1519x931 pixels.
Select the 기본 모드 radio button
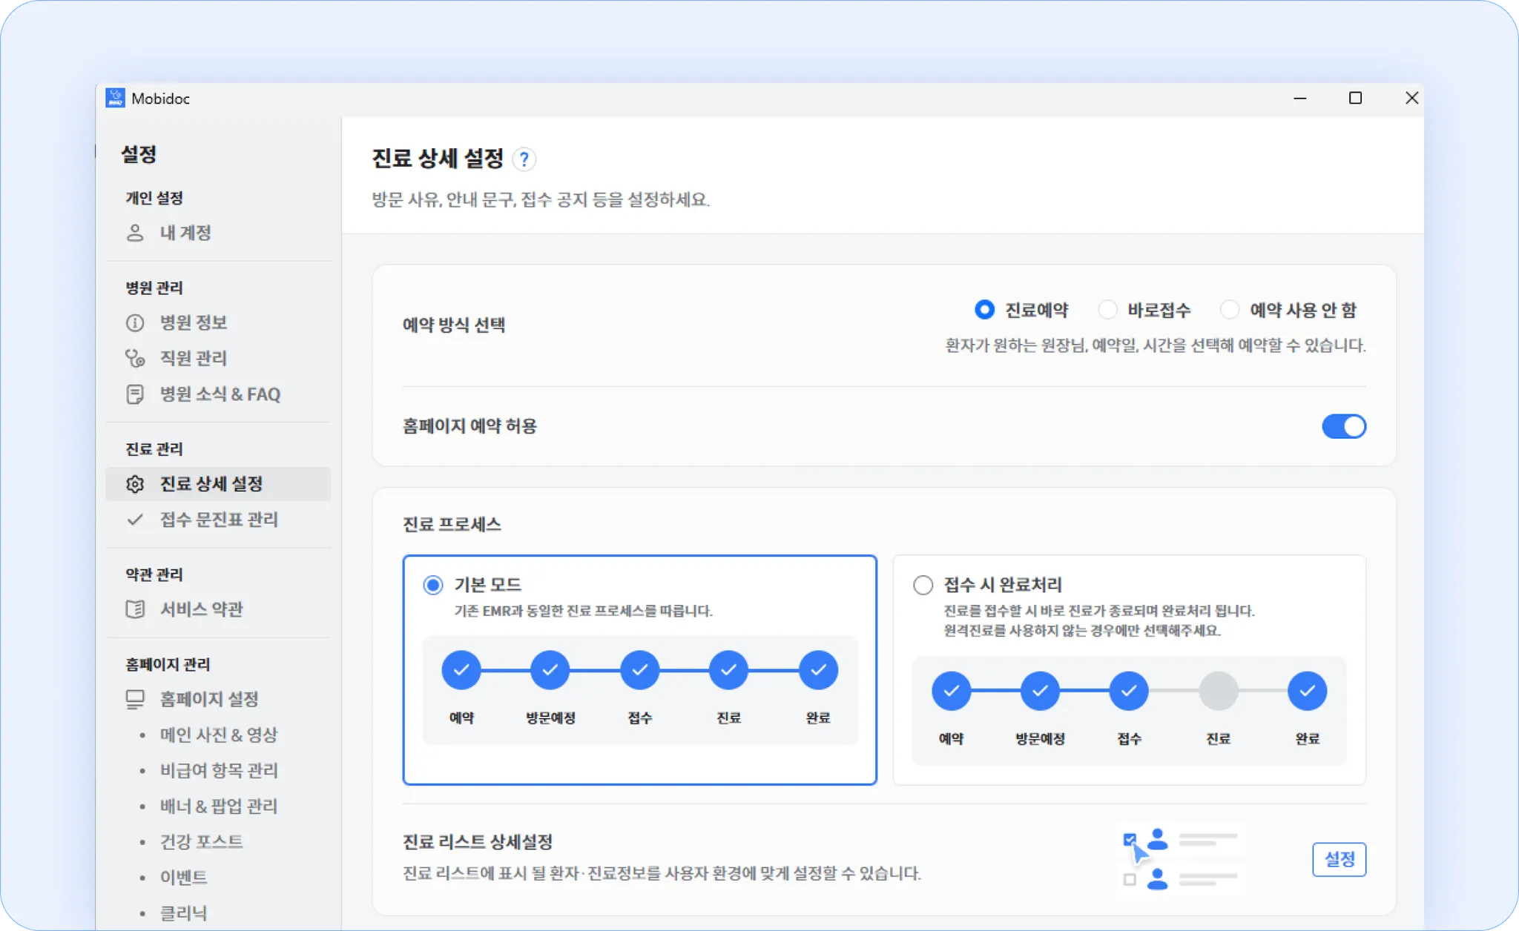(x=433, y=585)
